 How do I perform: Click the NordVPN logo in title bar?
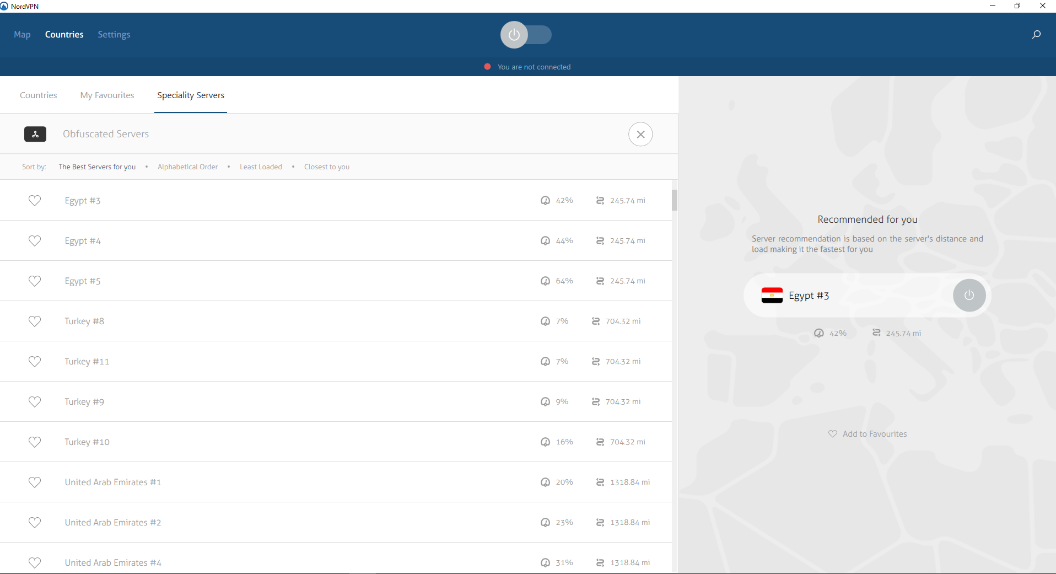[x=4, y=6]
